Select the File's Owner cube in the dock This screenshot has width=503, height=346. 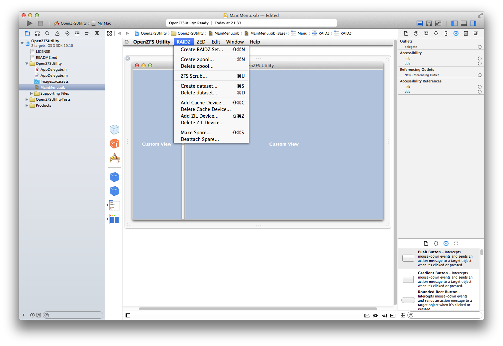tap(115, 130)
